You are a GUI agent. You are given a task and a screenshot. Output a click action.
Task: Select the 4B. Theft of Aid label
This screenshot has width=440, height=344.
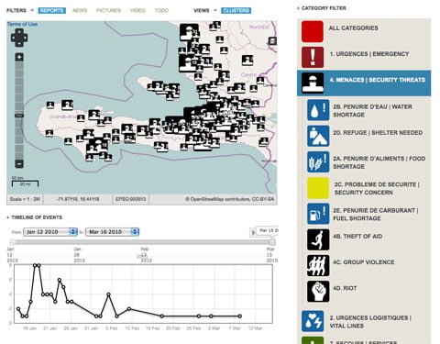pos(357,237)
